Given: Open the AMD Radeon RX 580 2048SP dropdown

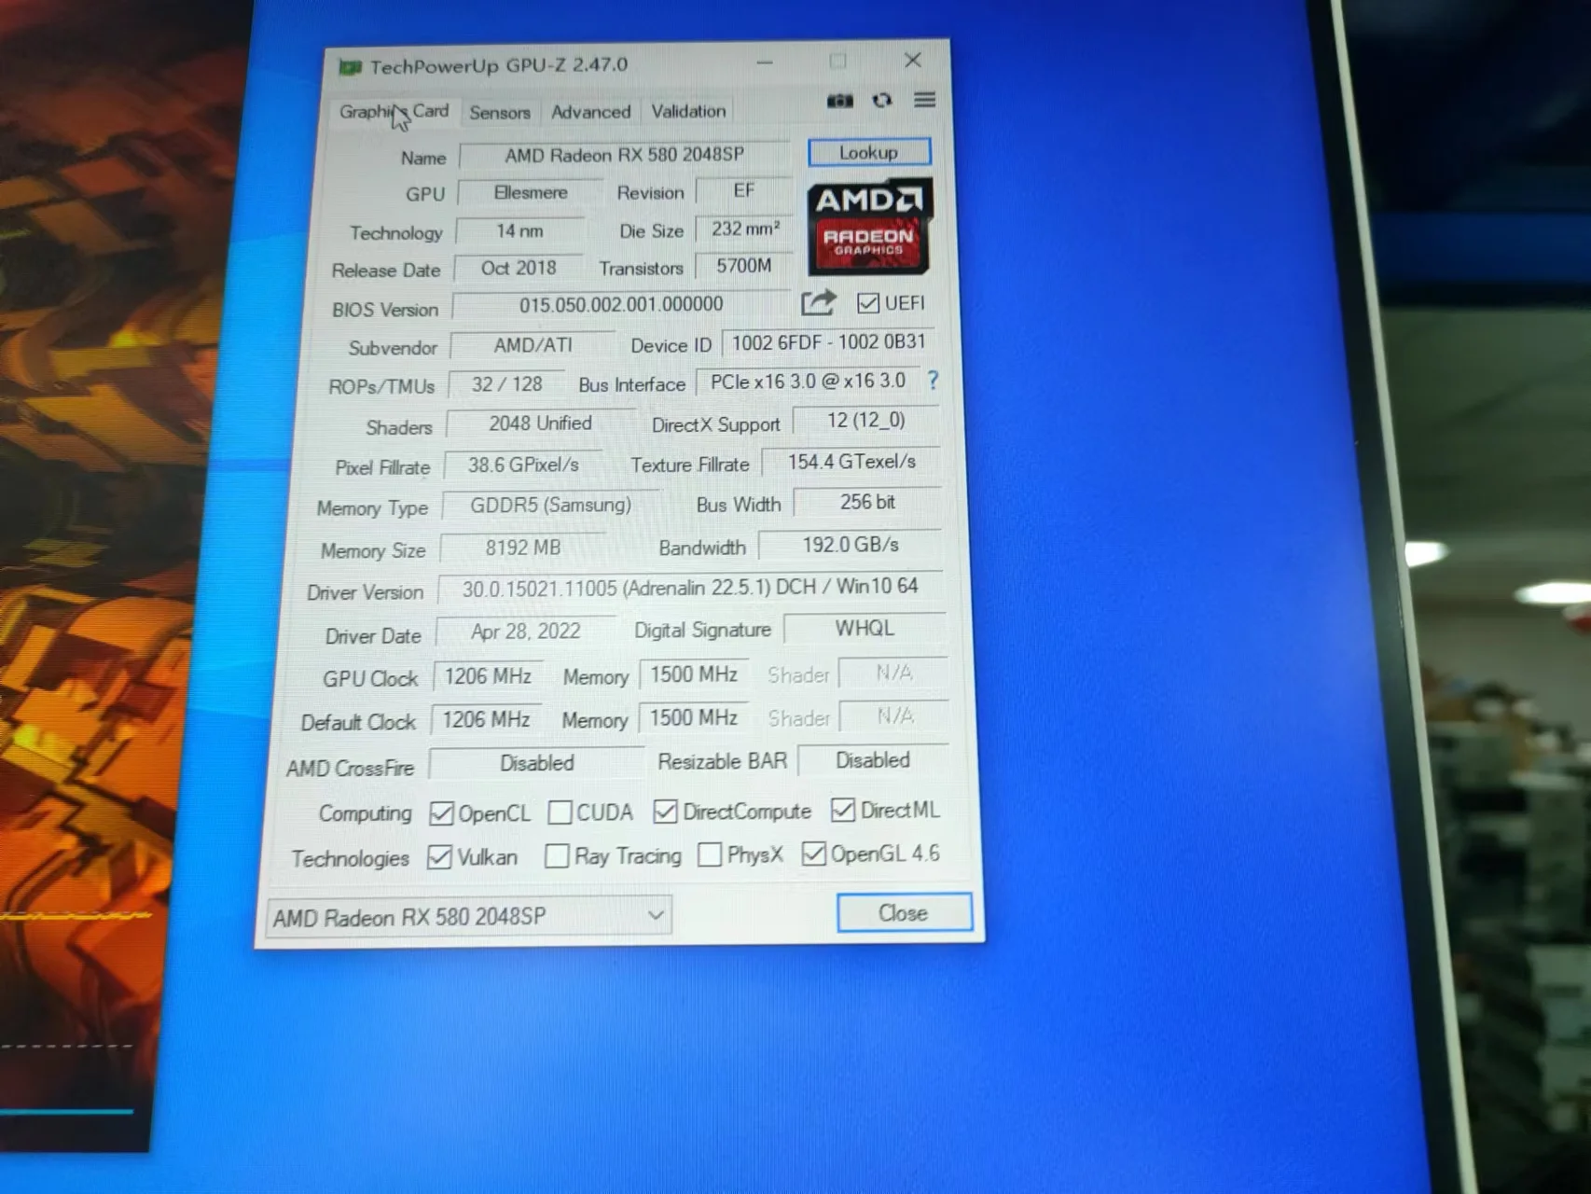Looking at the screenshot, I should pos(468,916).
